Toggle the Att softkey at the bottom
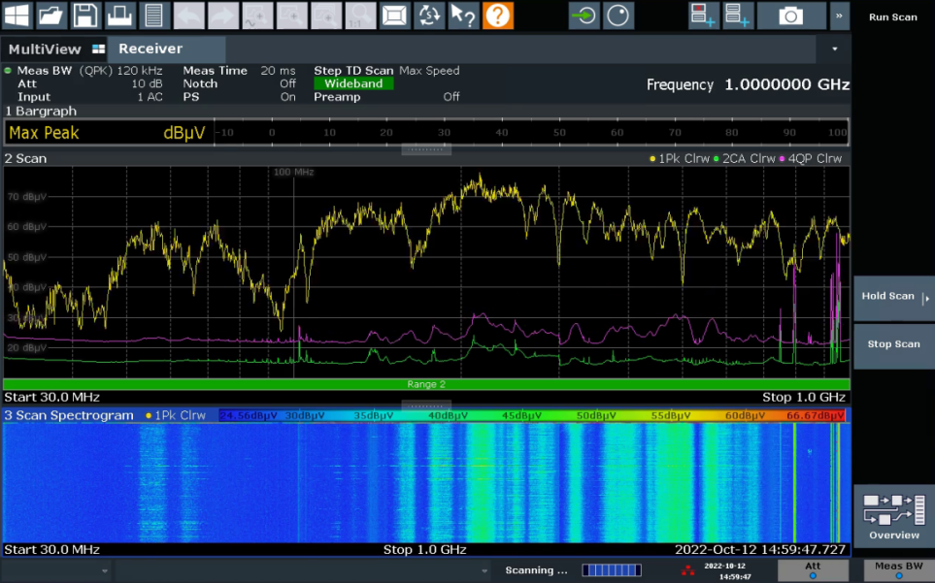The image size is (935, 583). 813,569
